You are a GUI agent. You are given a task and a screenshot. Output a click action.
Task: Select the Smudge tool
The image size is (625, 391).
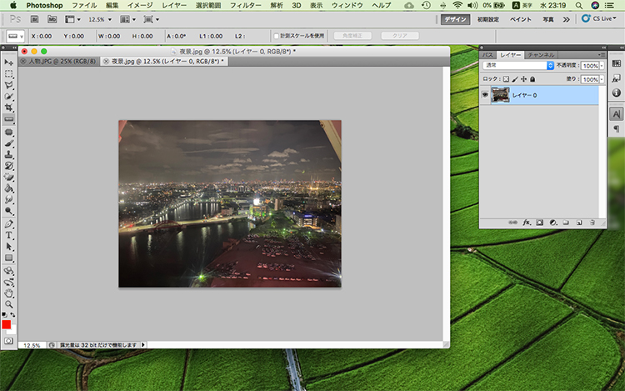9,199
